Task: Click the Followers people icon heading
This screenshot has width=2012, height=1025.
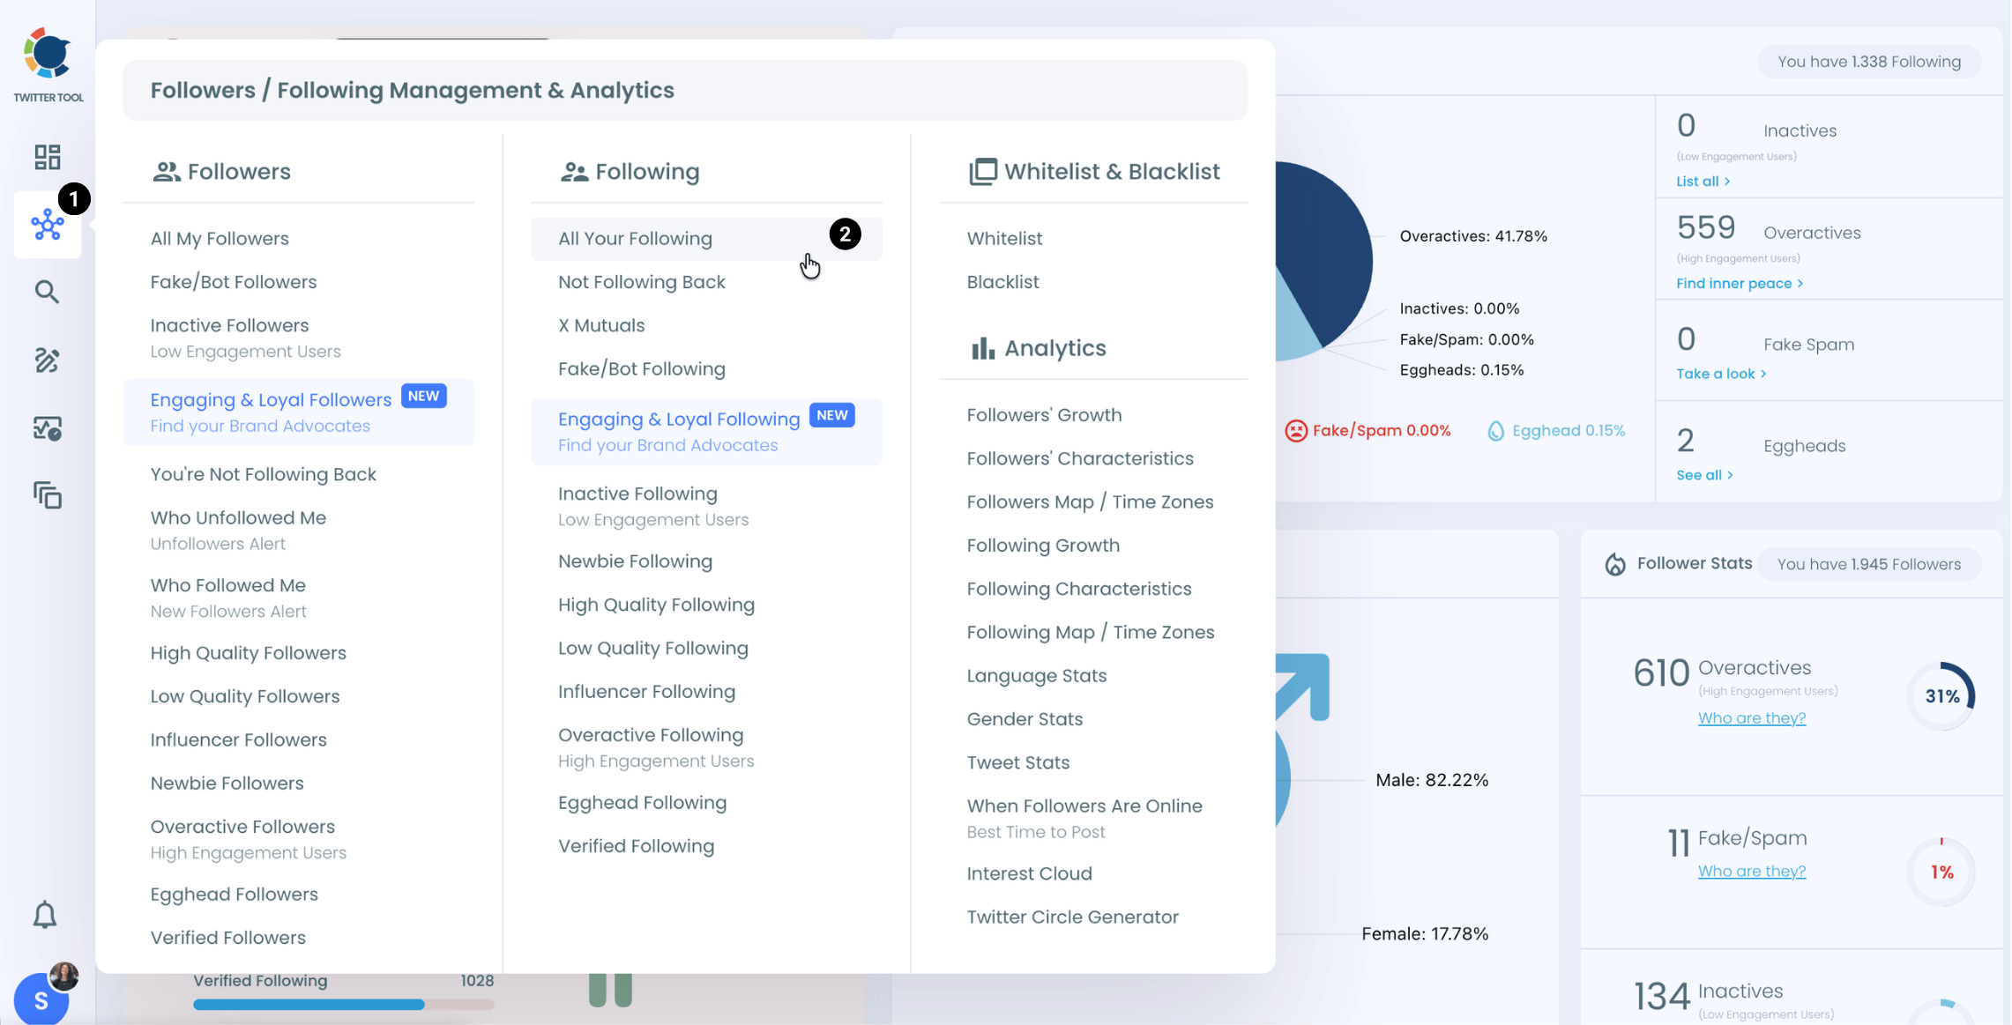Action: [x=166, y=172]
